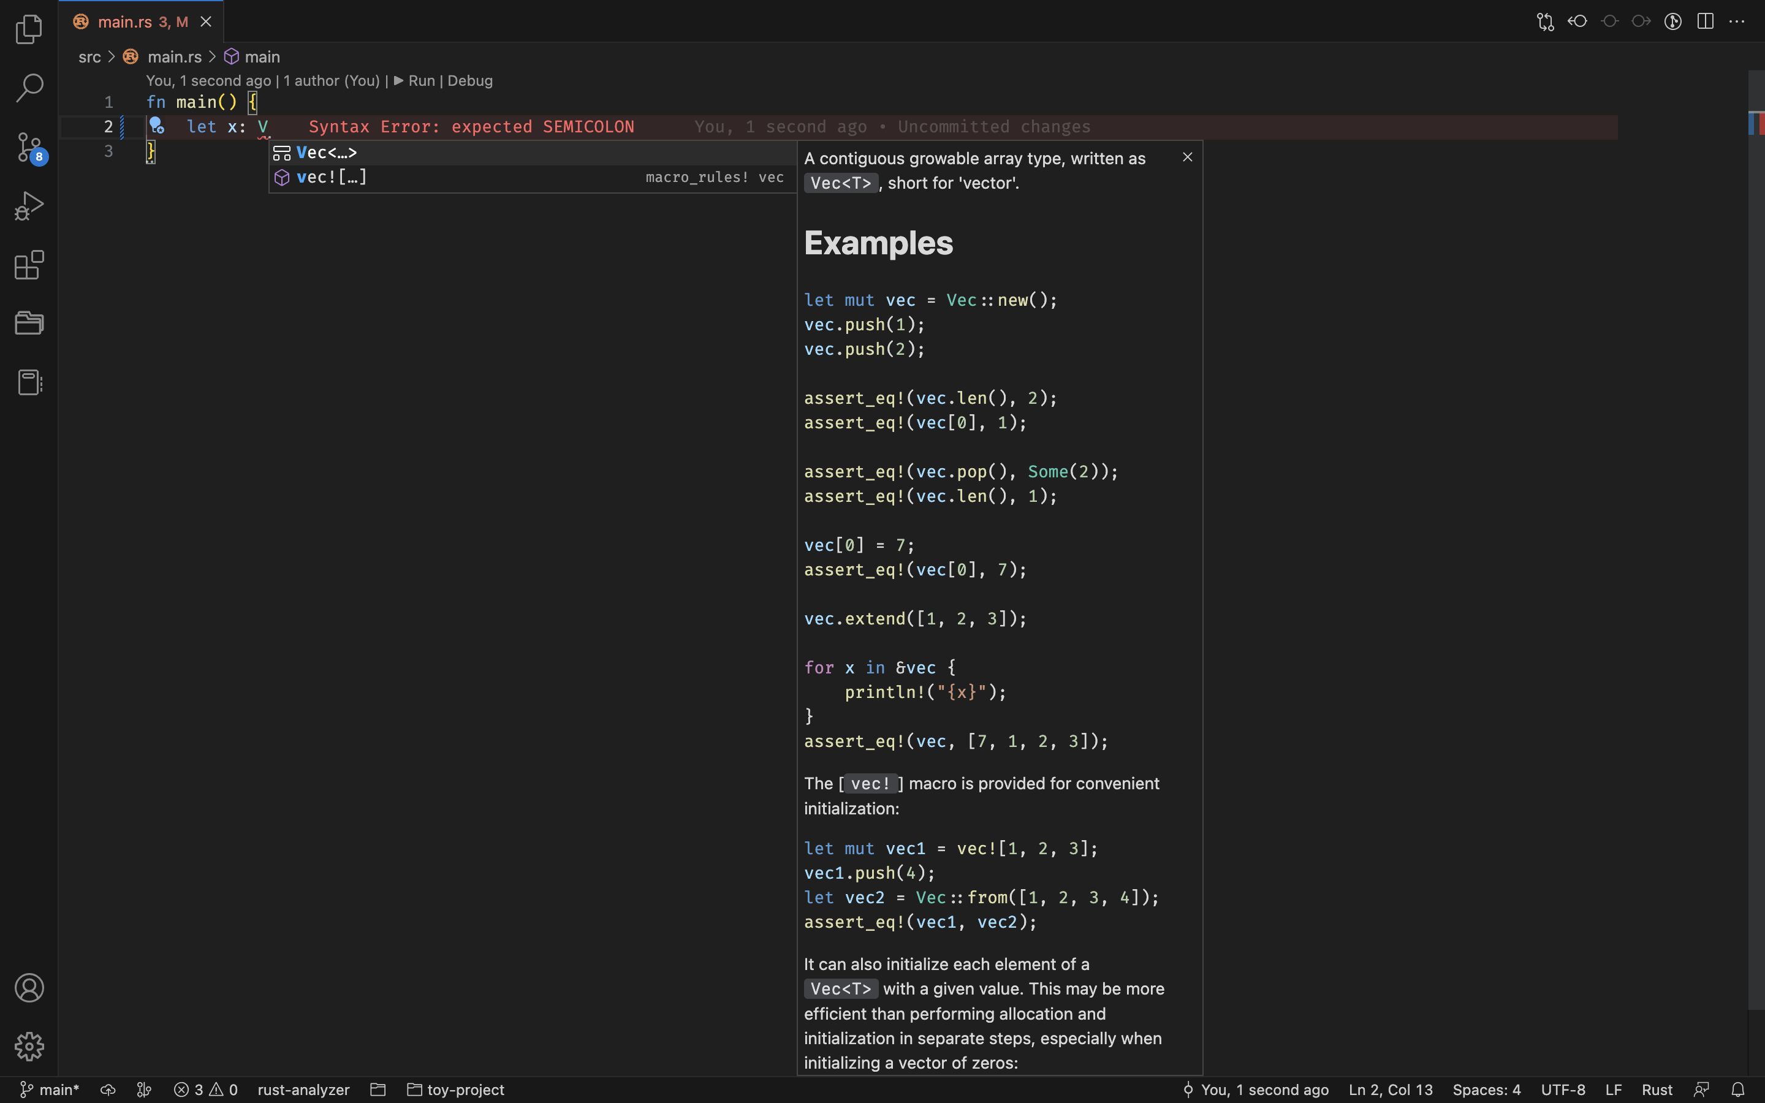Change encoding via UTF-8

1563,1090
